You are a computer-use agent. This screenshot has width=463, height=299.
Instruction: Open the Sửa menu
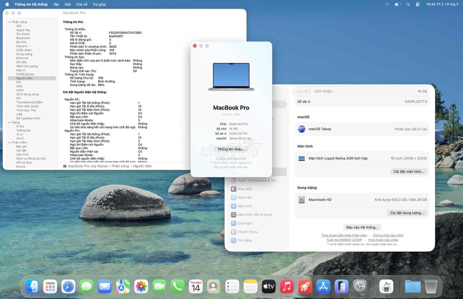[x=68, y=5]
